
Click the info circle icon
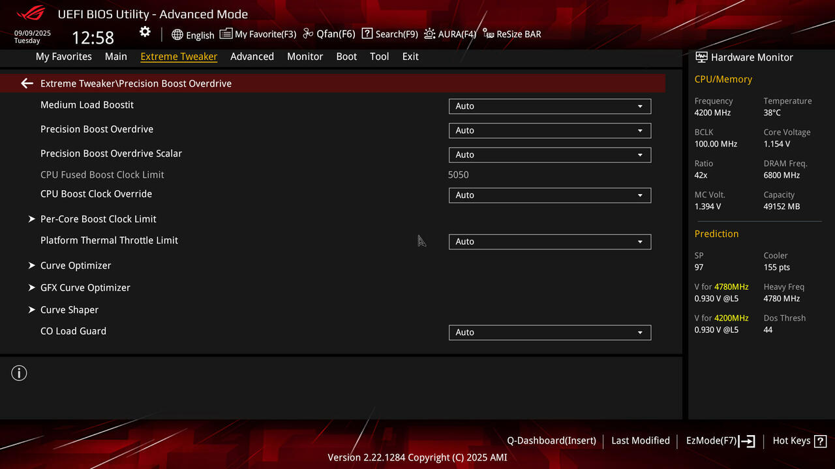(19, 373)
